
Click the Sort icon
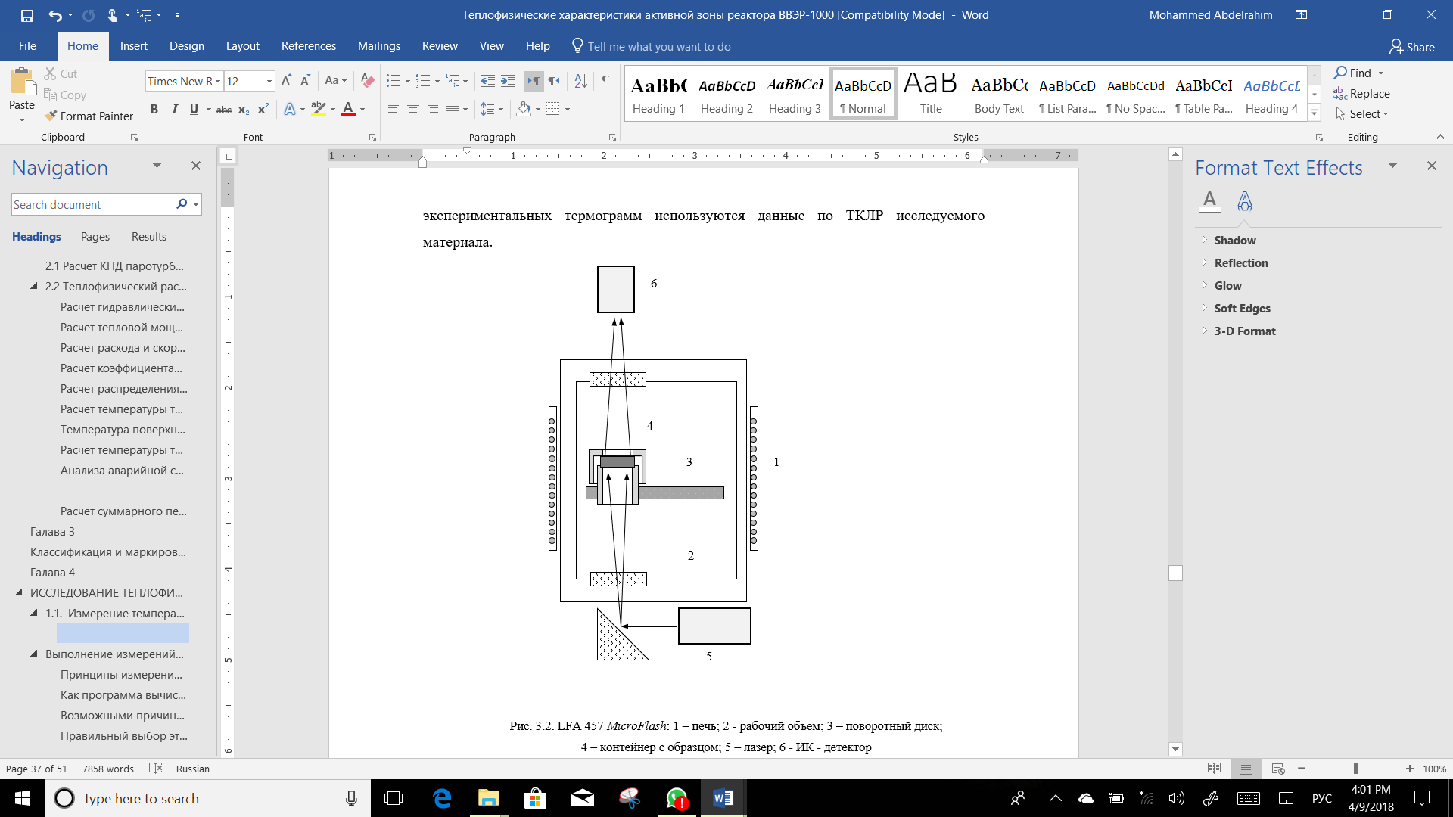pyautogui.click(x=581, y=81)
